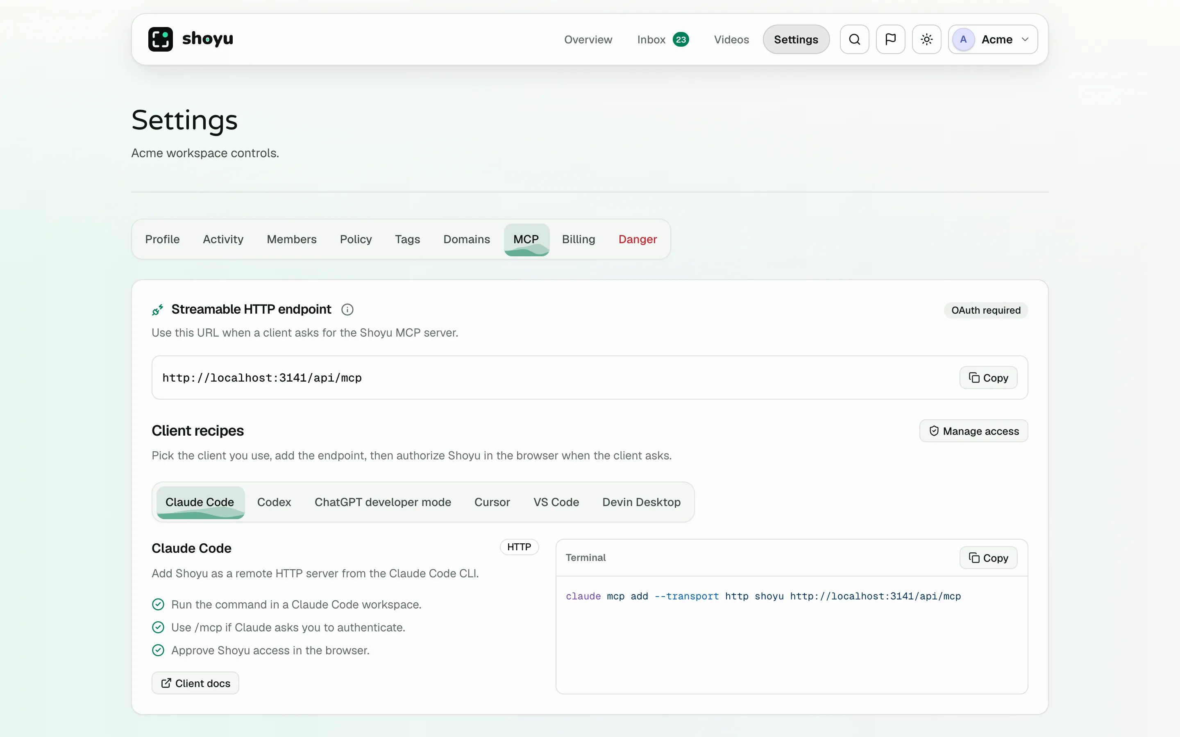Click the OAuth required badge
The image size is (1180, 737).
tap(985, 310)
